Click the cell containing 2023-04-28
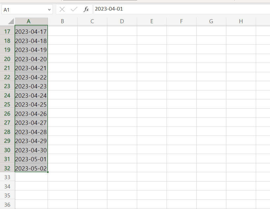 tap(31, 131)
